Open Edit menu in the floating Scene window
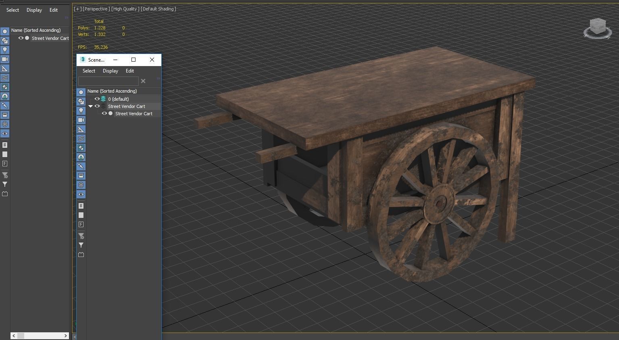619x340 pixels. pos(130,71)
